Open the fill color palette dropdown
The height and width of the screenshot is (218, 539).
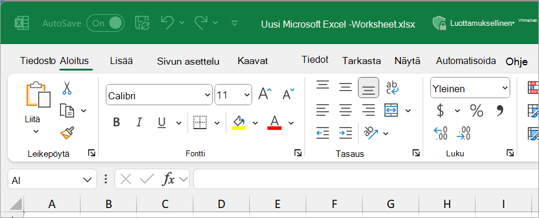point(255,123)
